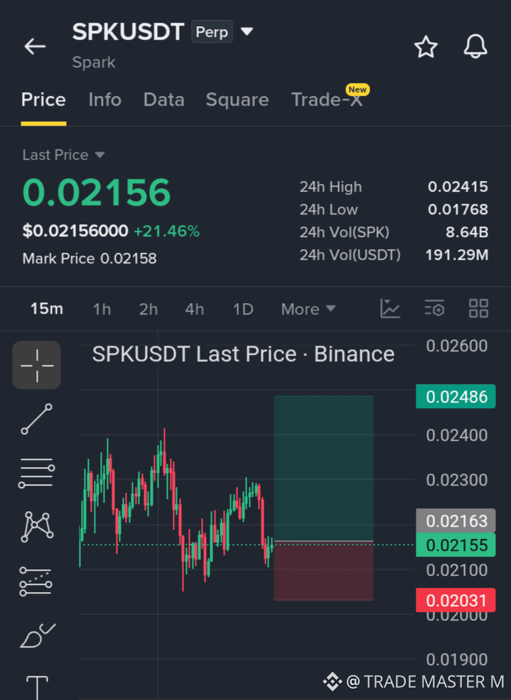The image size is (511, 700).
Task: Click the Spark subtitle text
Action: [x=94, y=62]
